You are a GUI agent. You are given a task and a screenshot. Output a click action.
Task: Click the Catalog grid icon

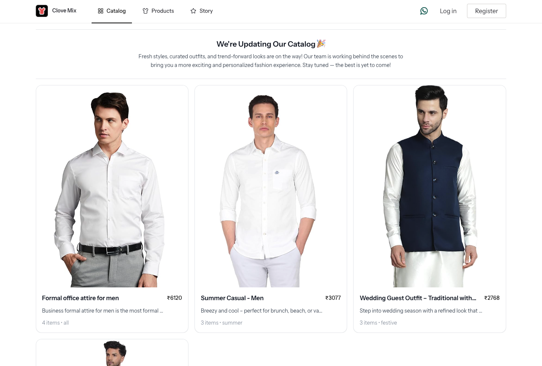point(101,11)
